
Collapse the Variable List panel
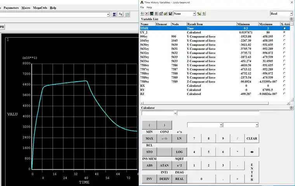click(x=292, y=19)
